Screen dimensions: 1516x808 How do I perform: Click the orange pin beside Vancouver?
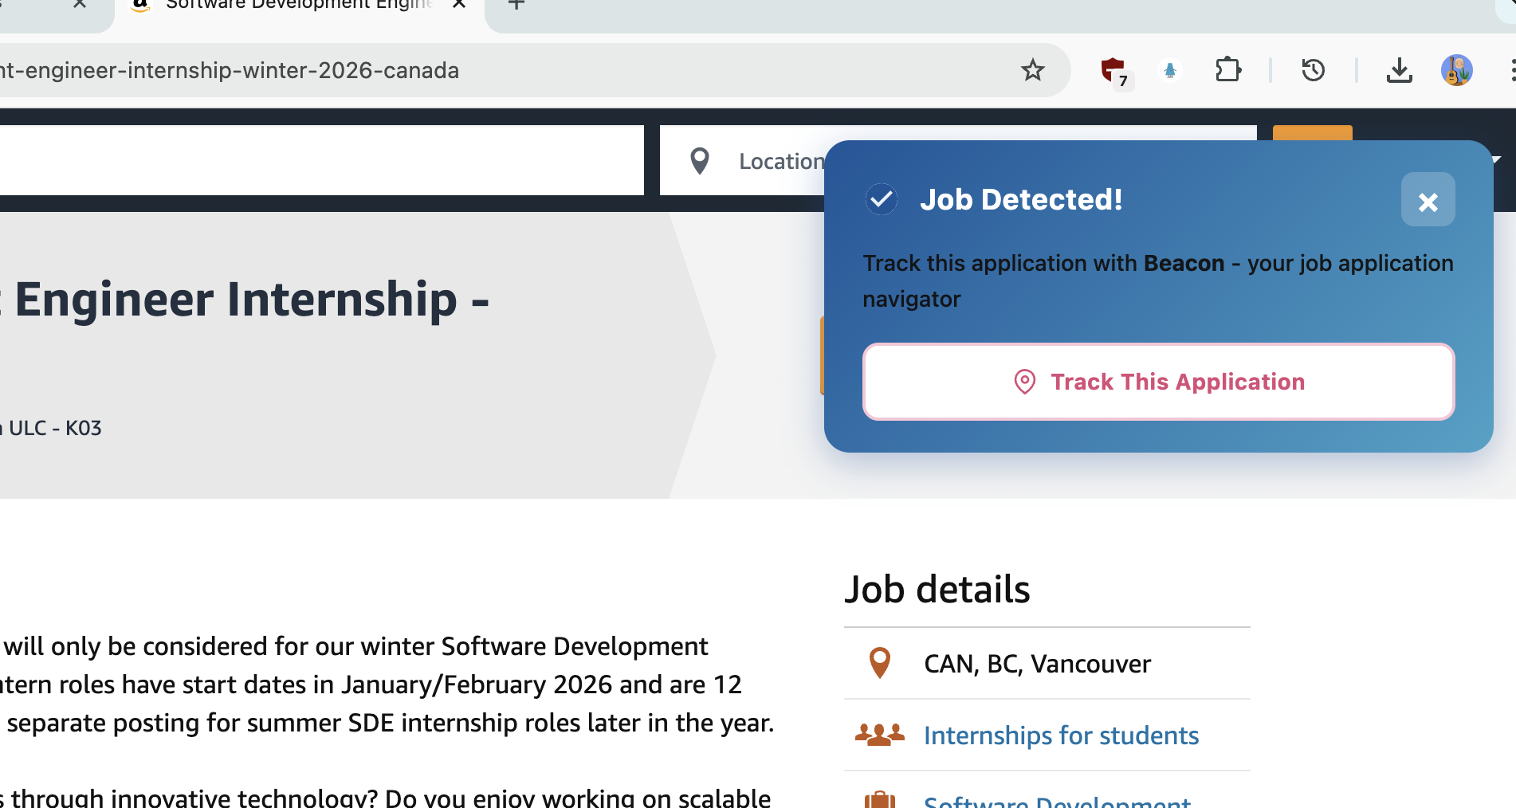click(879, 663)
